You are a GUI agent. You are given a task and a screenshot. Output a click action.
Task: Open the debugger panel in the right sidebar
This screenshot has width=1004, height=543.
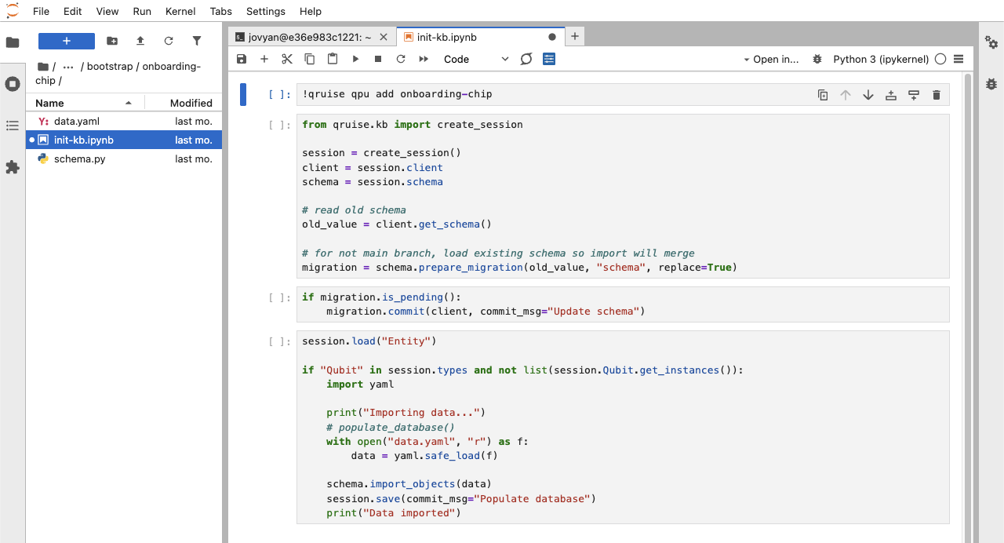click(x=991, y=83)
